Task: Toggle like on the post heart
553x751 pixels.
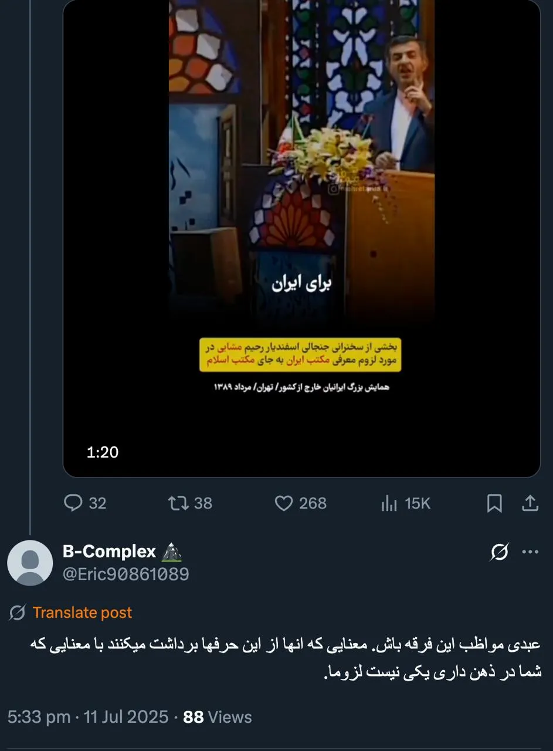Action: click(x=284, y=503)
